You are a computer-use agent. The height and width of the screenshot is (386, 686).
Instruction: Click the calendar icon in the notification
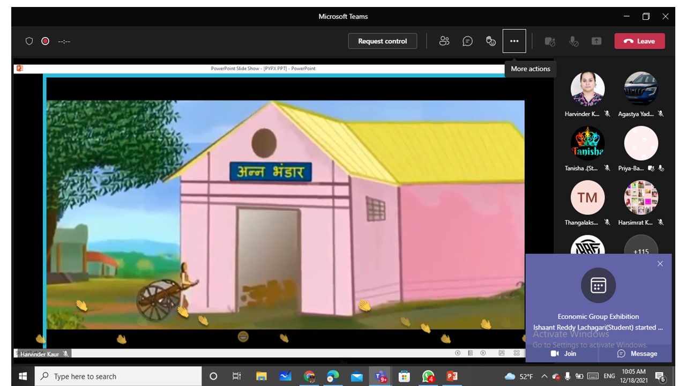pos(598,285)
